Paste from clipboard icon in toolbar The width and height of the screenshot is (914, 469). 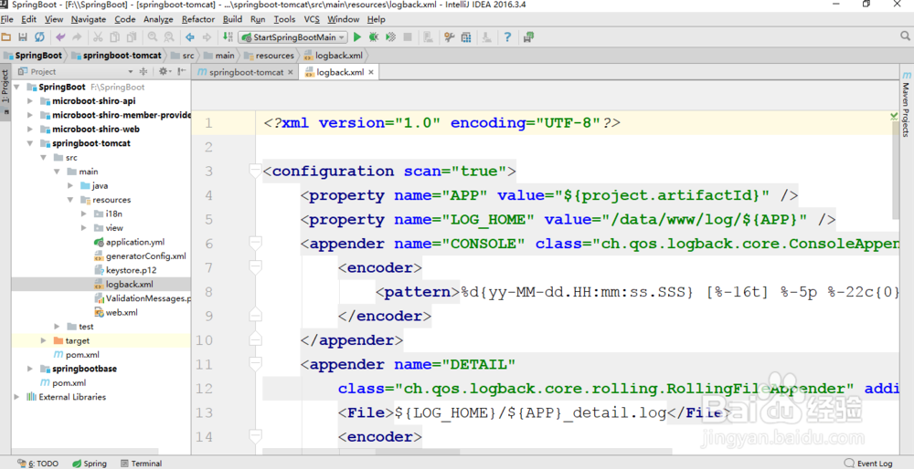(x=132, y=37)
